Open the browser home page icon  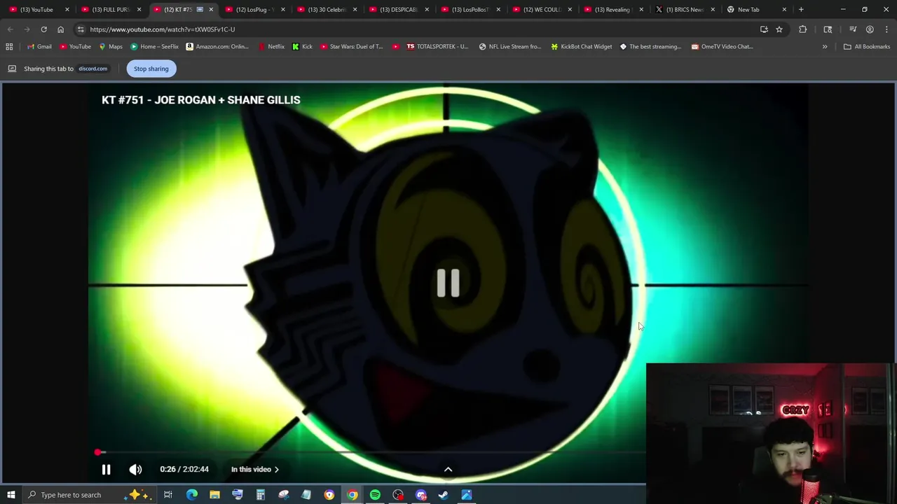60,29
